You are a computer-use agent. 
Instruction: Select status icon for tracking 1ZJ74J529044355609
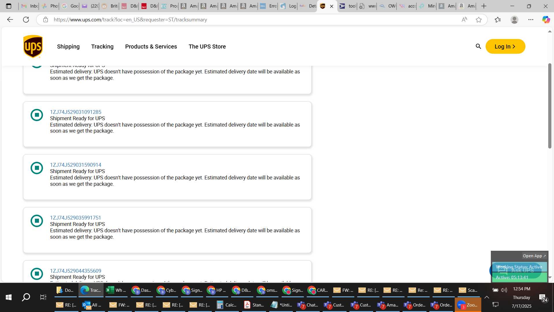pyautogui.click(x=37, y=274)
